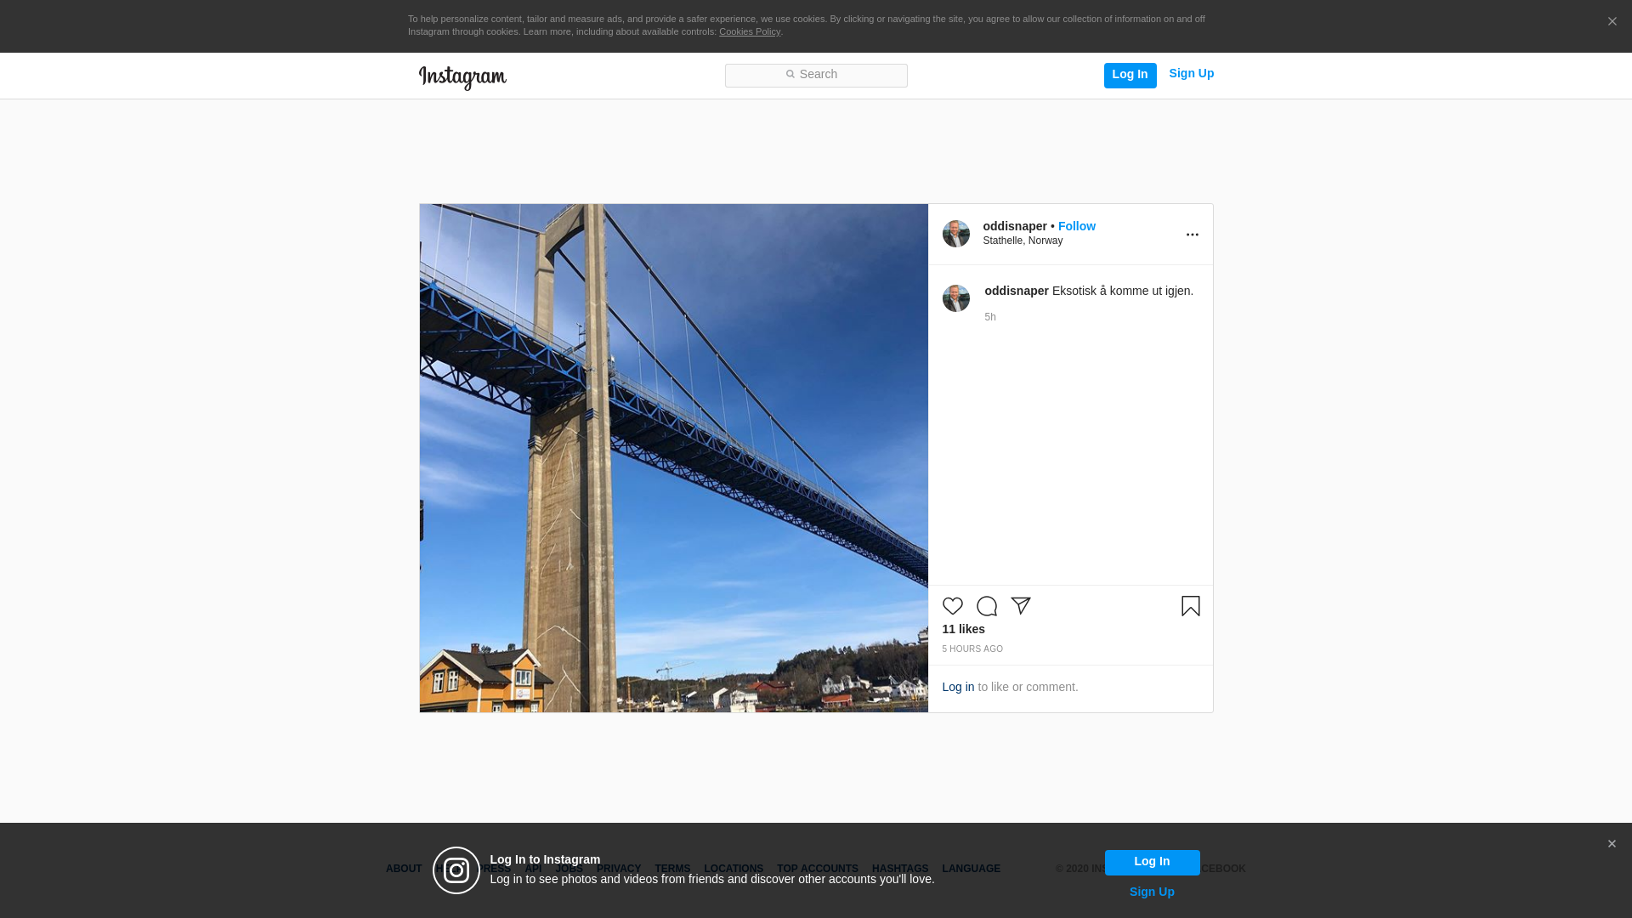Open the LANGUAGE footer selector
The width and height of the screenshot is (1632, 918).
(x=971, y=869)
